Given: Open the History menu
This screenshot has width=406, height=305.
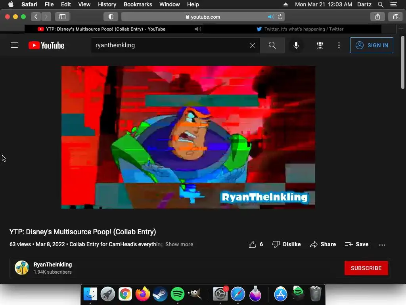Looking at the screenshot, I should point(107,4).
